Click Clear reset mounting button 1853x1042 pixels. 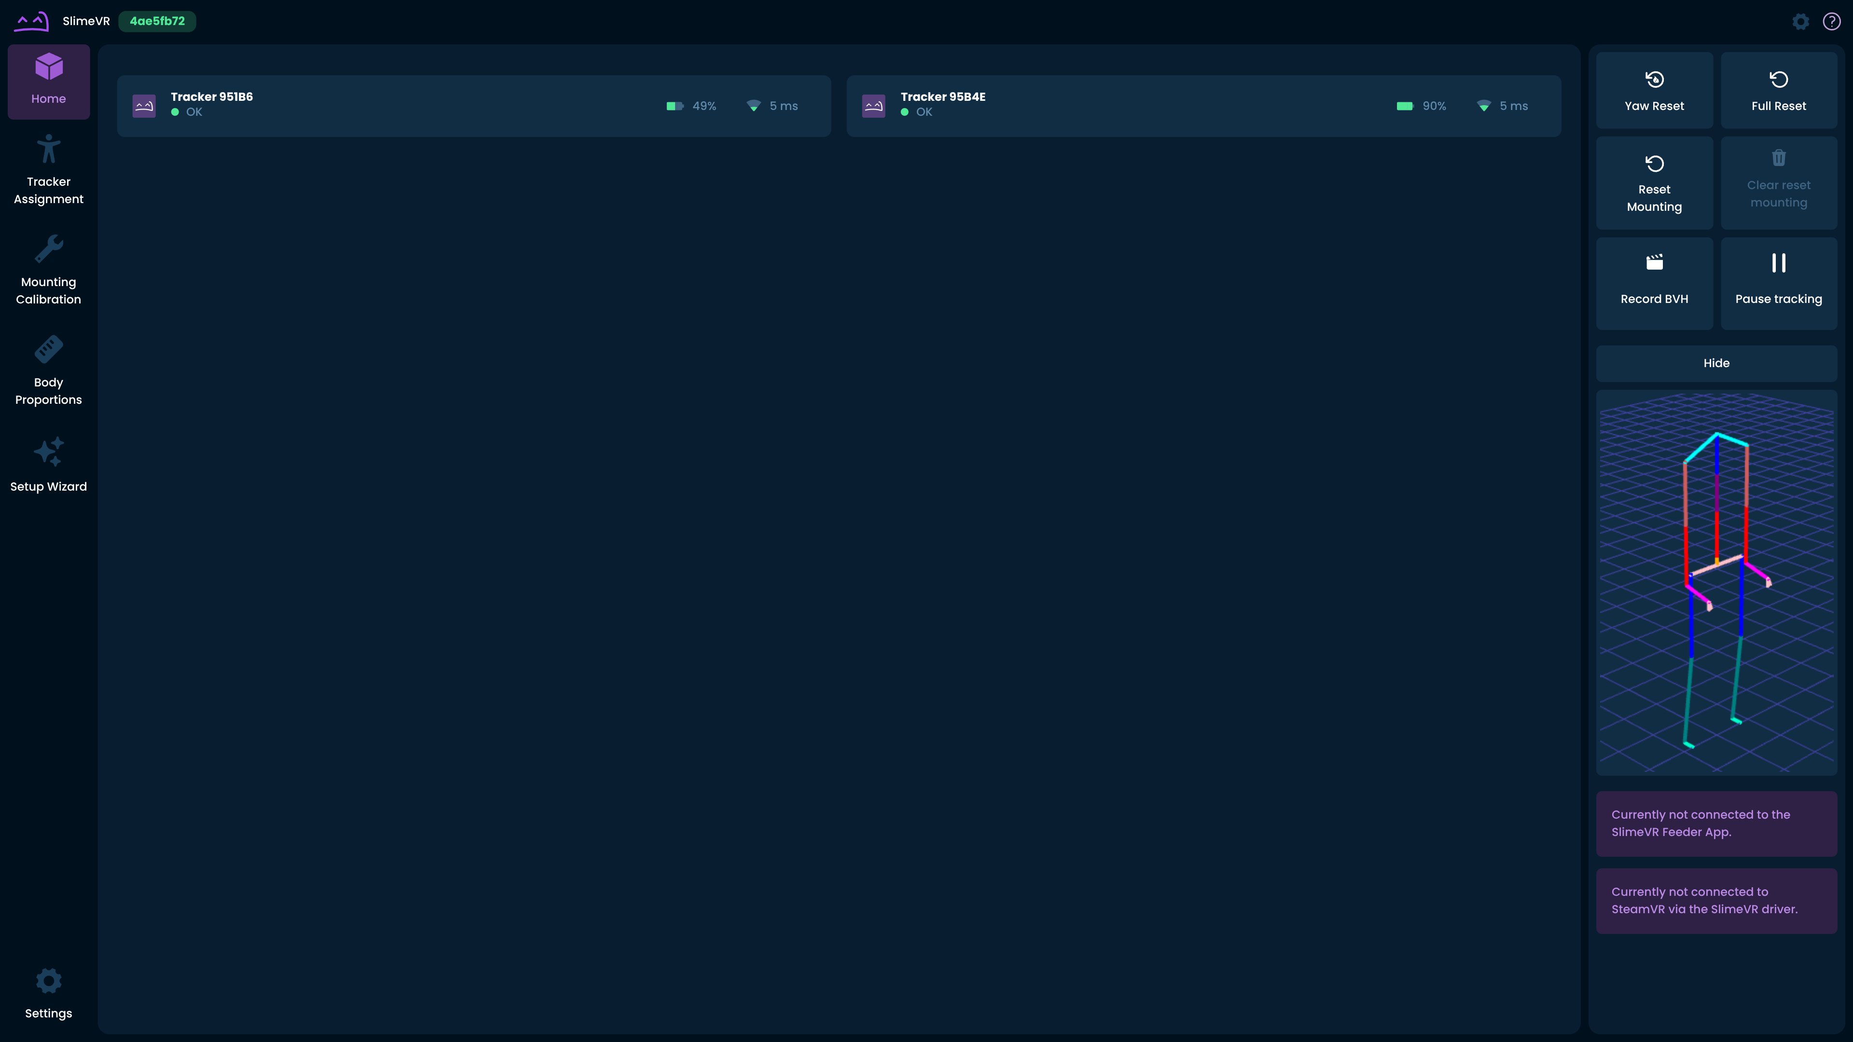pos(1778,183)
